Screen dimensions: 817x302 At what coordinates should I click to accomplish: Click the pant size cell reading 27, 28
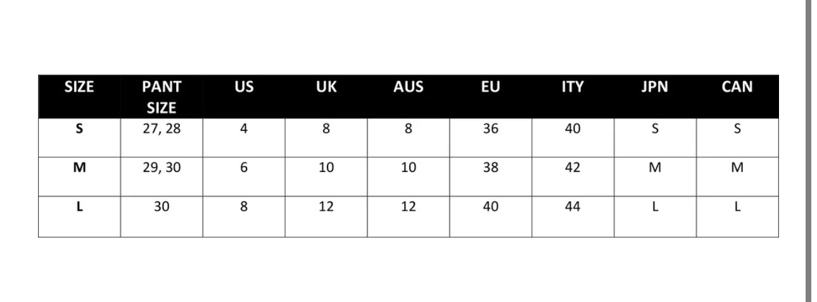[161, 129]
